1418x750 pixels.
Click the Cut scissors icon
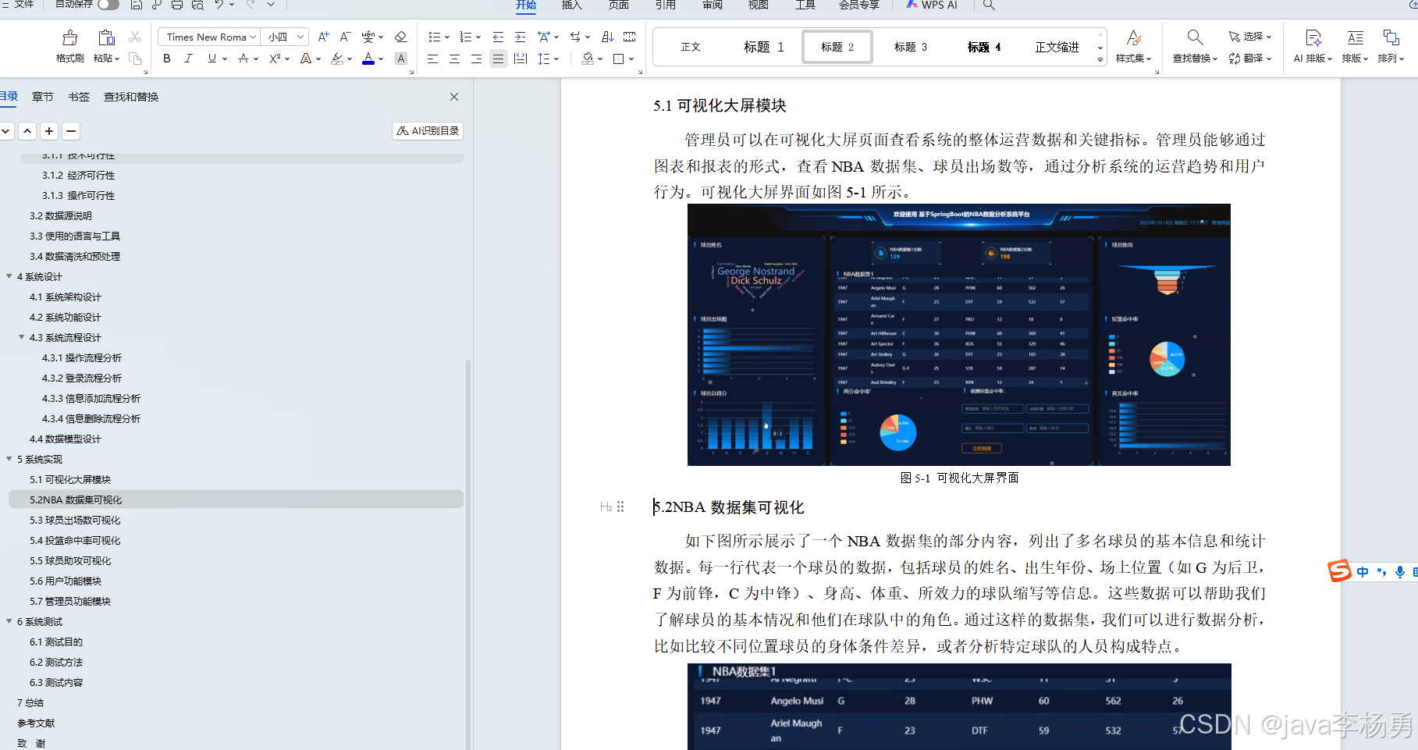[x=135, y=37]
